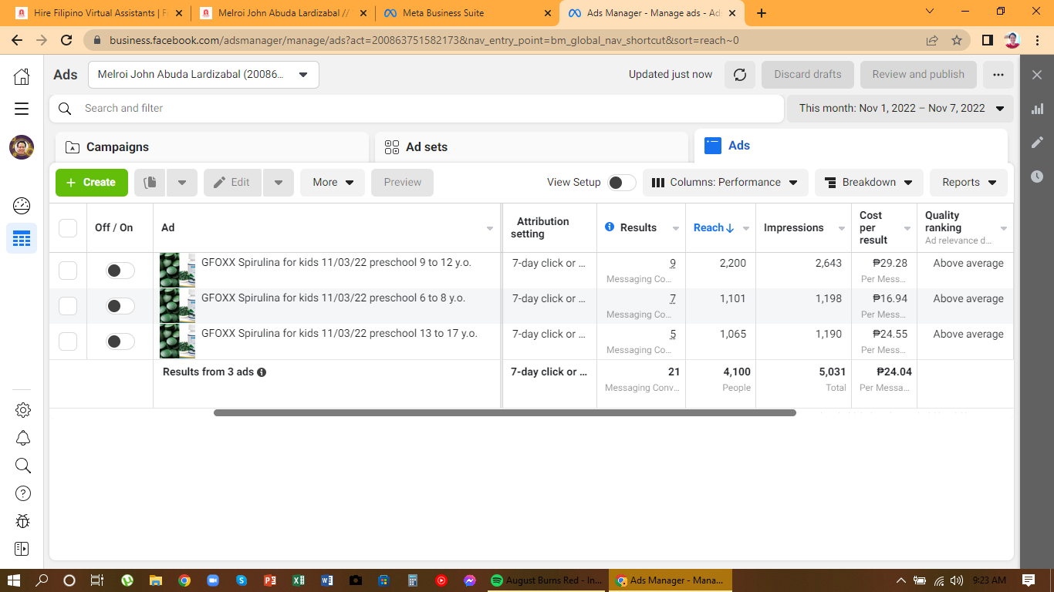
Task: Expand the Columns: Performance dropdown
Action: pos(725,183)
